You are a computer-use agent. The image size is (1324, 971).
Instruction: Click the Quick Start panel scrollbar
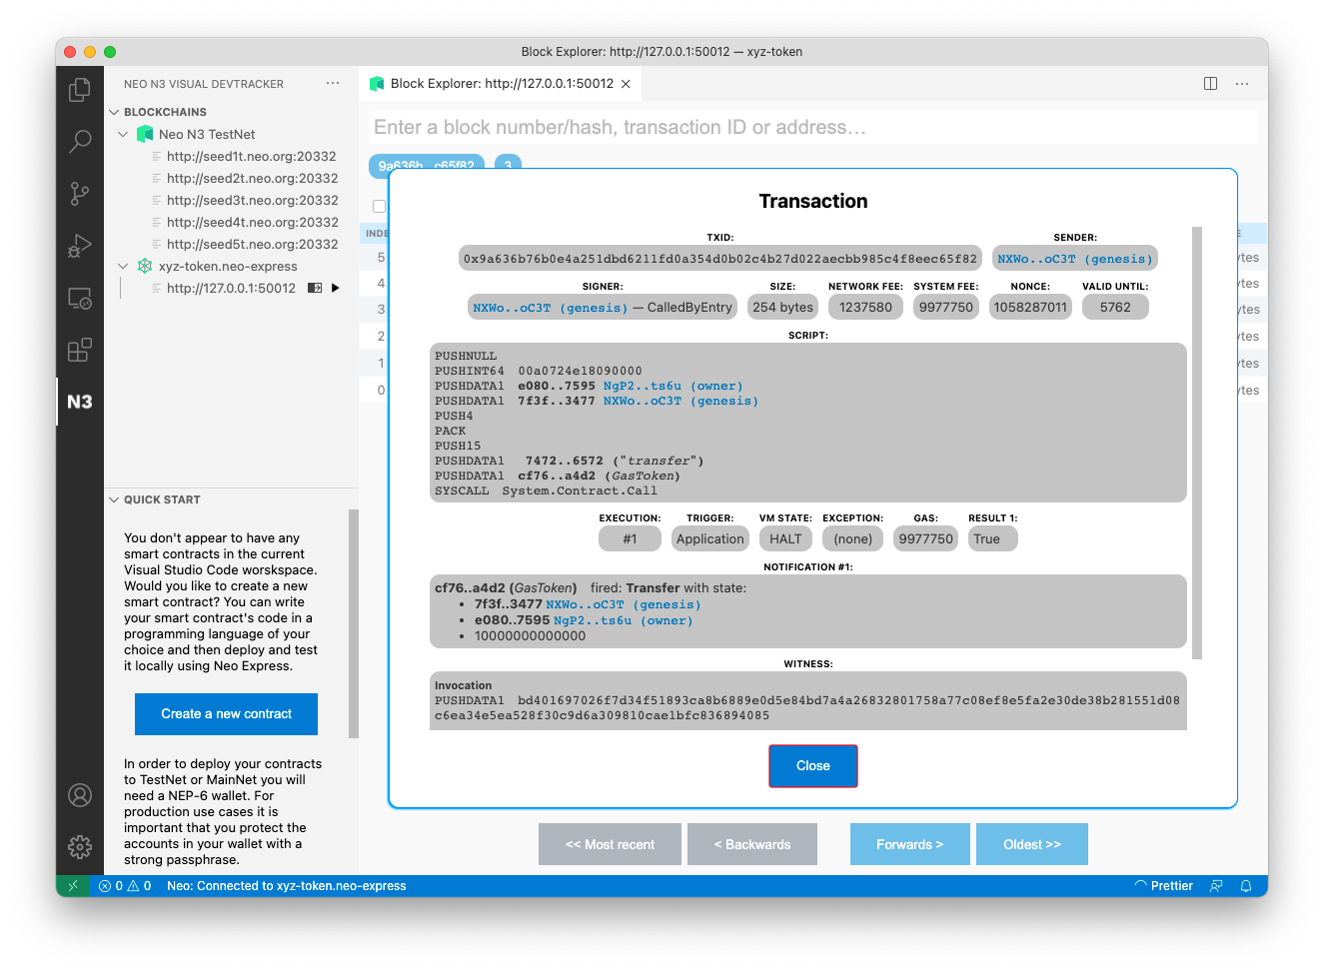pyautogui.click(x=353, y=623)
